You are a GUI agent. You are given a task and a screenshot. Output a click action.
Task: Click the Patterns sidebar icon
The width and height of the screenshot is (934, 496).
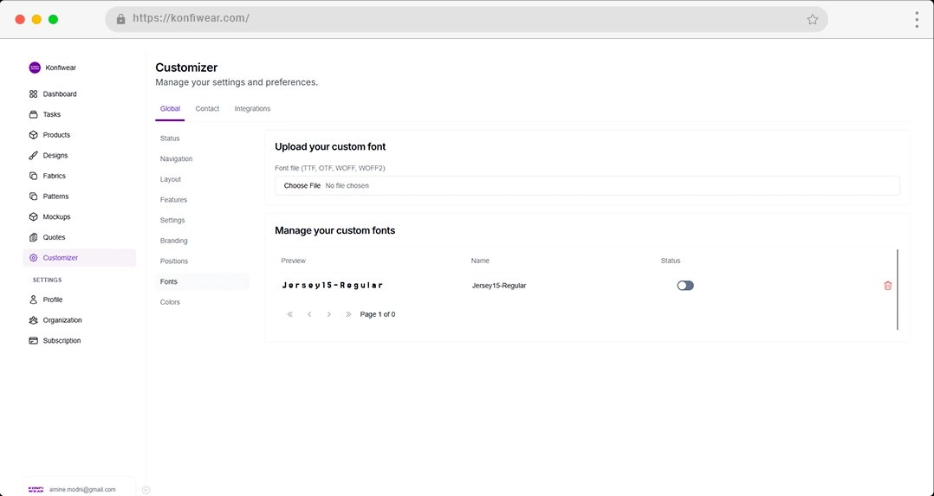tap(33, 196)
